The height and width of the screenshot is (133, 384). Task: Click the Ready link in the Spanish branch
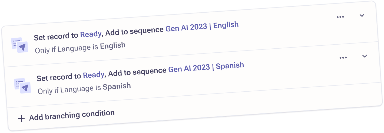coord(93,75)
